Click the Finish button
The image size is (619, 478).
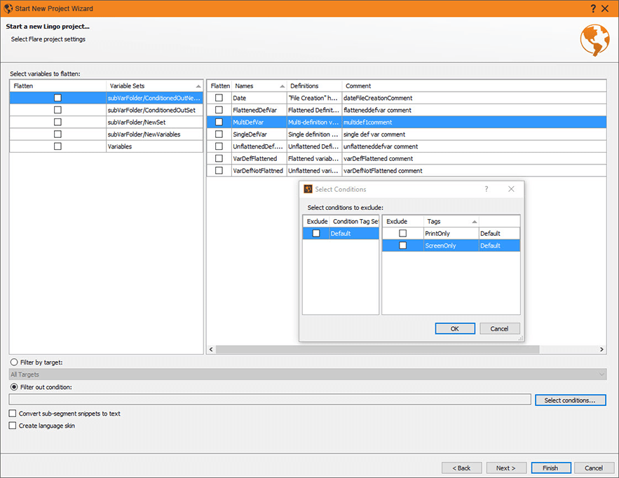[x=551, y=468]
